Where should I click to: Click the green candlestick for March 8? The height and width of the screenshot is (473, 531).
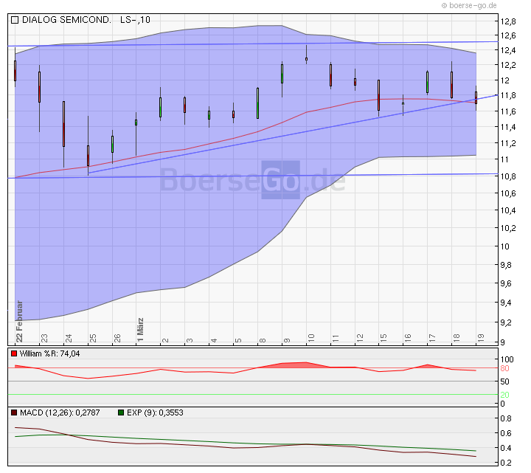(257, 103)
